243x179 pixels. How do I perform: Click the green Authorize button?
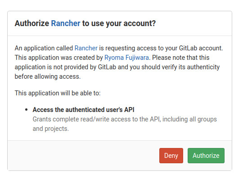tap(206, 156)
